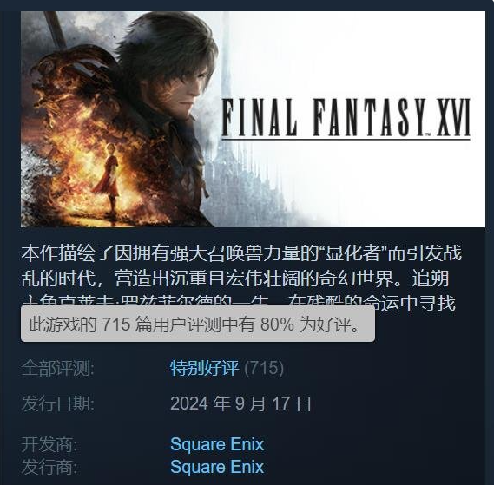Click the XVI numerals in the logo
Viewport: 494px width, 485px height.
[x=453, y=117]
